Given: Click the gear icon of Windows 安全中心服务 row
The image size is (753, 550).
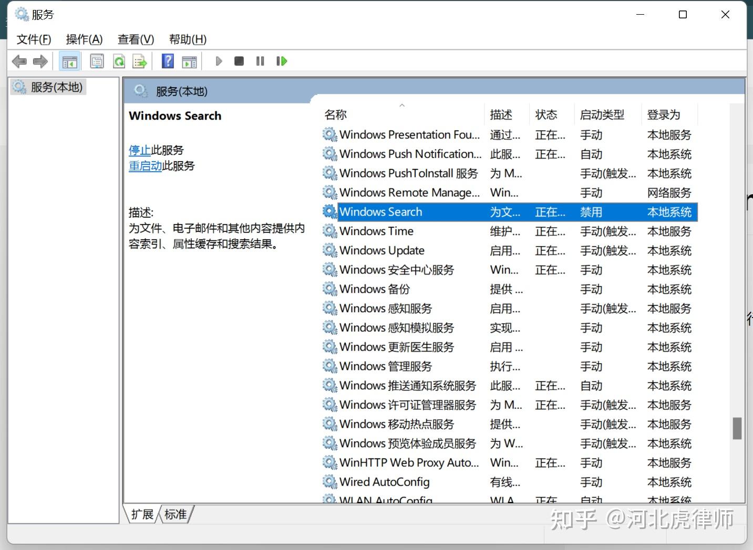Looking at the screenshot, I should pos(329,270).
